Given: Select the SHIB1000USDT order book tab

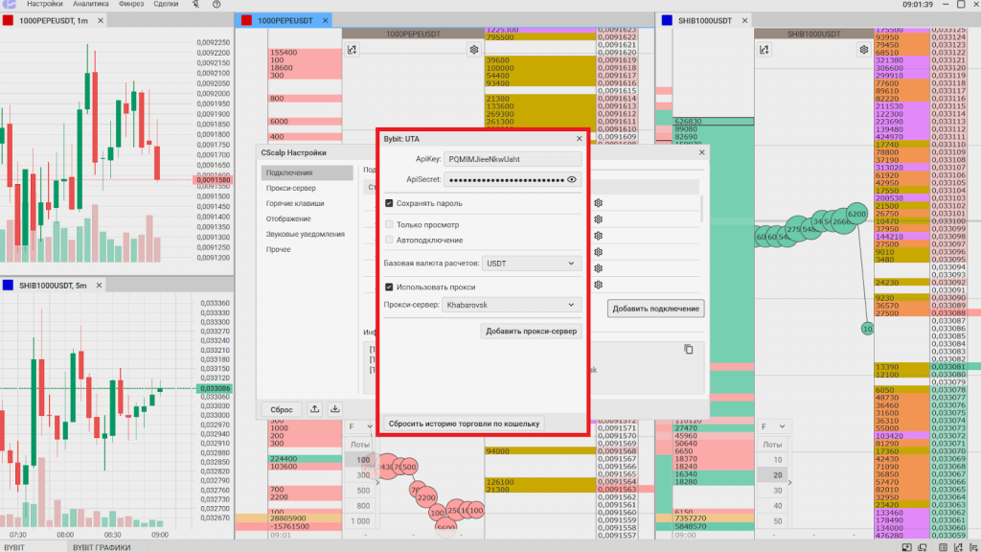Looking at the screenshot, I should (705, 21).
